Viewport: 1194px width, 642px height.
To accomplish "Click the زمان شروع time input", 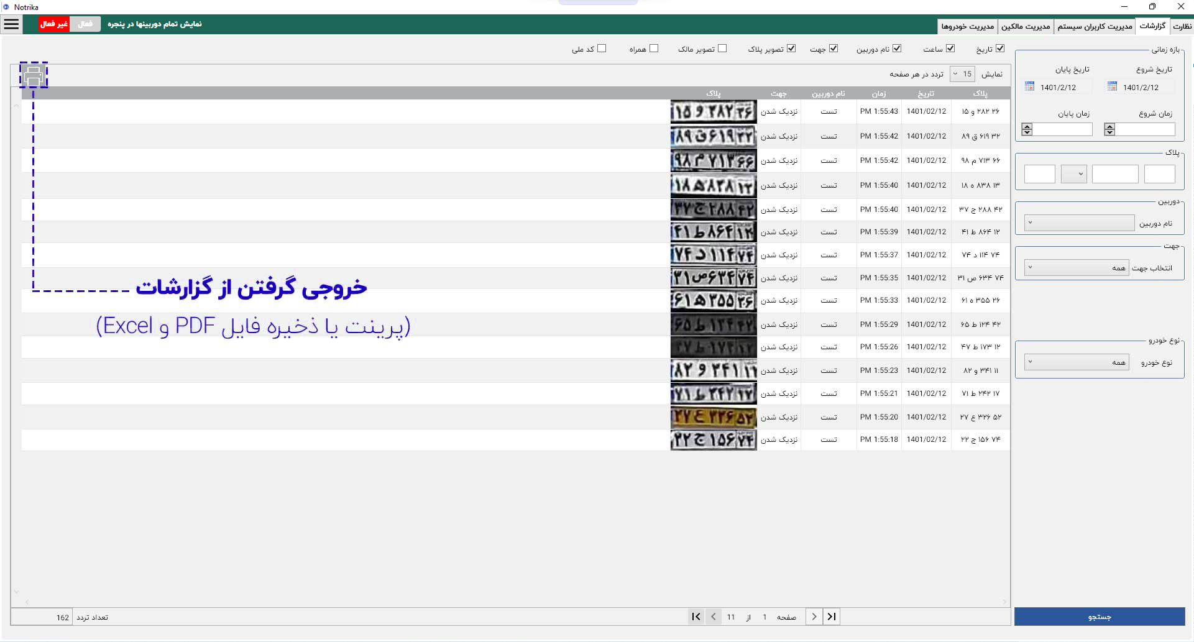I will pyautogui.click(x=1145, y=129).
